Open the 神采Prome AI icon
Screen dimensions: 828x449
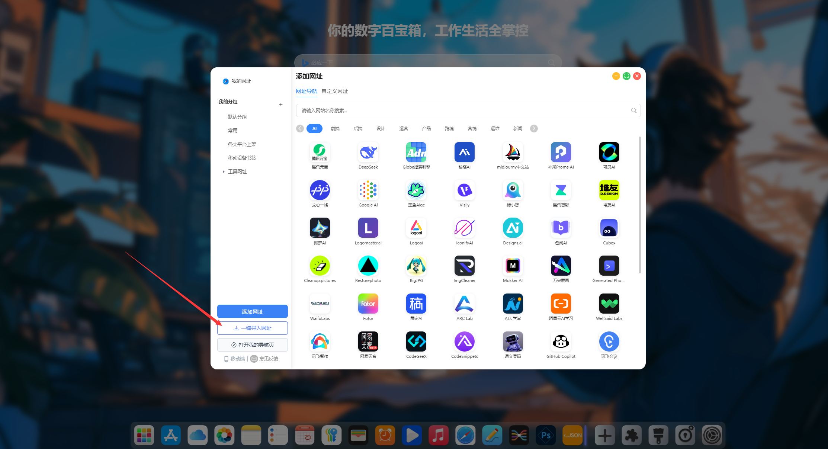(561, 152)
